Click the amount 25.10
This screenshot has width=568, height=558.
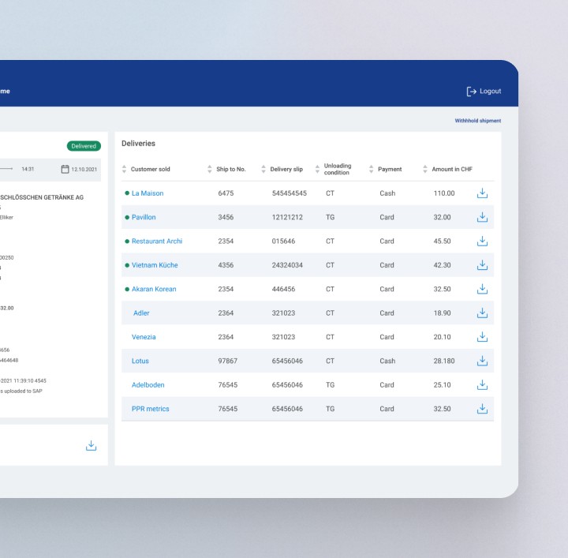pos(443,384)
